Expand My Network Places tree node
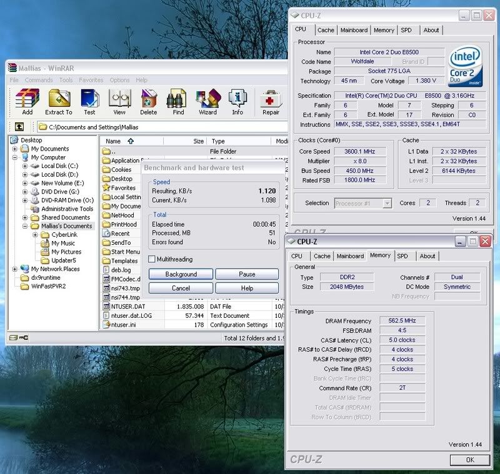The width and height of the screenshot is (500, 474). click(x=14, y=269)
